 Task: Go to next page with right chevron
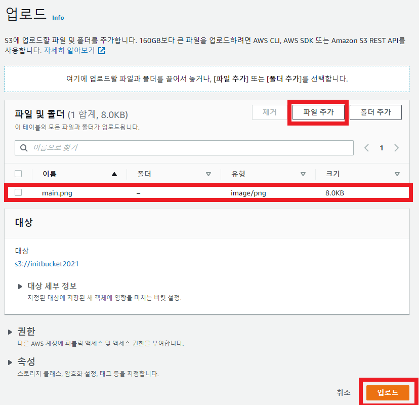tap(397, 148)
